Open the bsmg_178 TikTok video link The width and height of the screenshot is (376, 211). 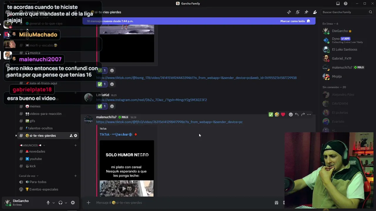point(196,78)
